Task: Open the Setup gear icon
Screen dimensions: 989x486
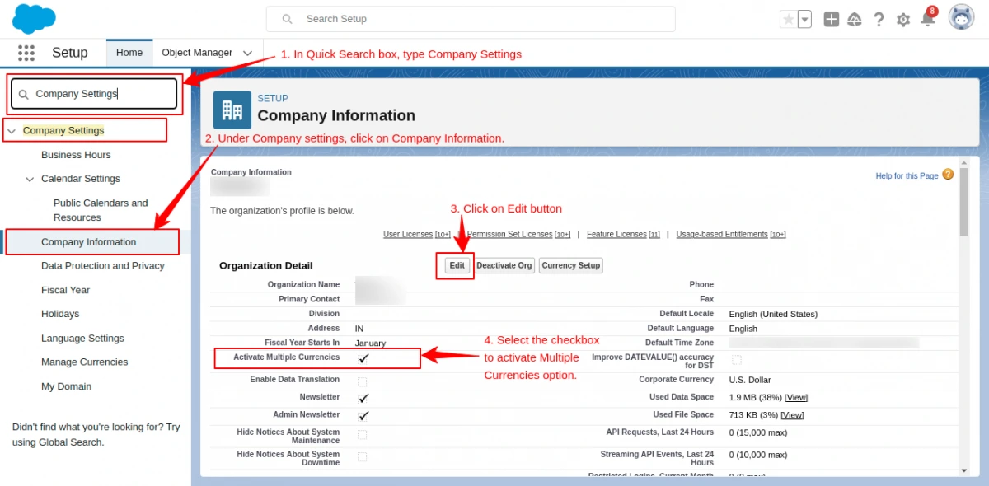Action: pos(902,19)
